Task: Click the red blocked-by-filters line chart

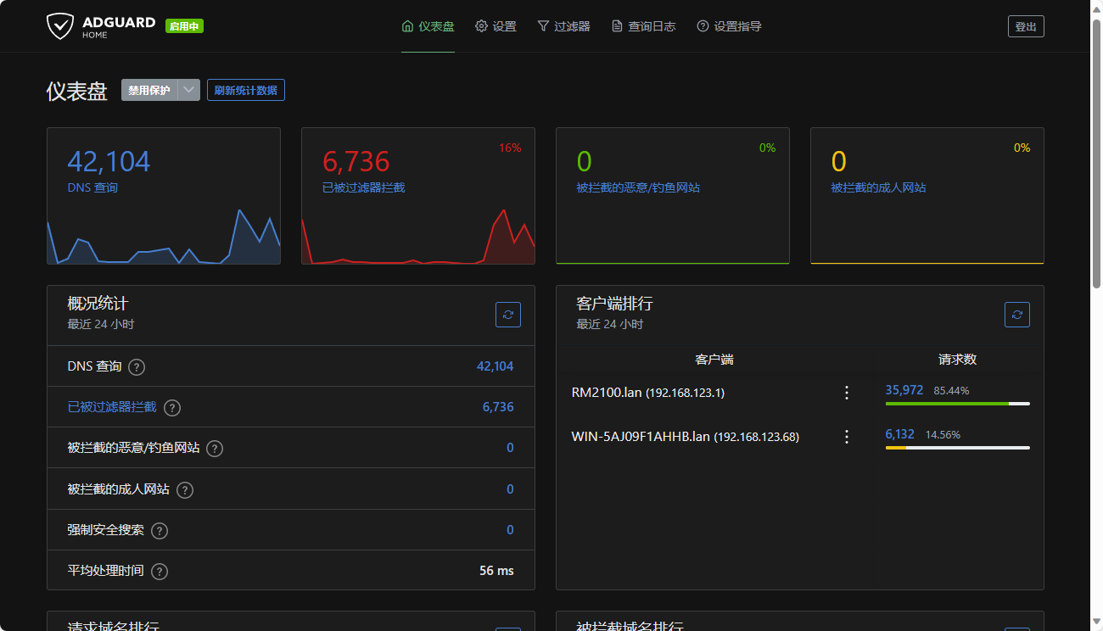Action: click(x=418, y=237)
